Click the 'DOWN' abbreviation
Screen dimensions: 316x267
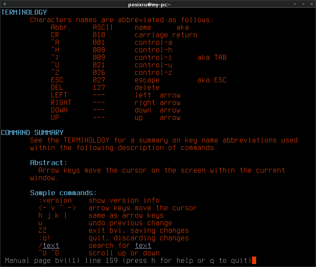point(59,110)
